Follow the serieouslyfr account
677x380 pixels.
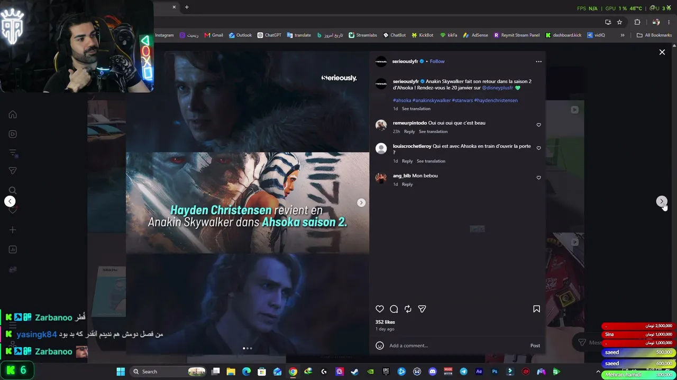tap(437, 62)
